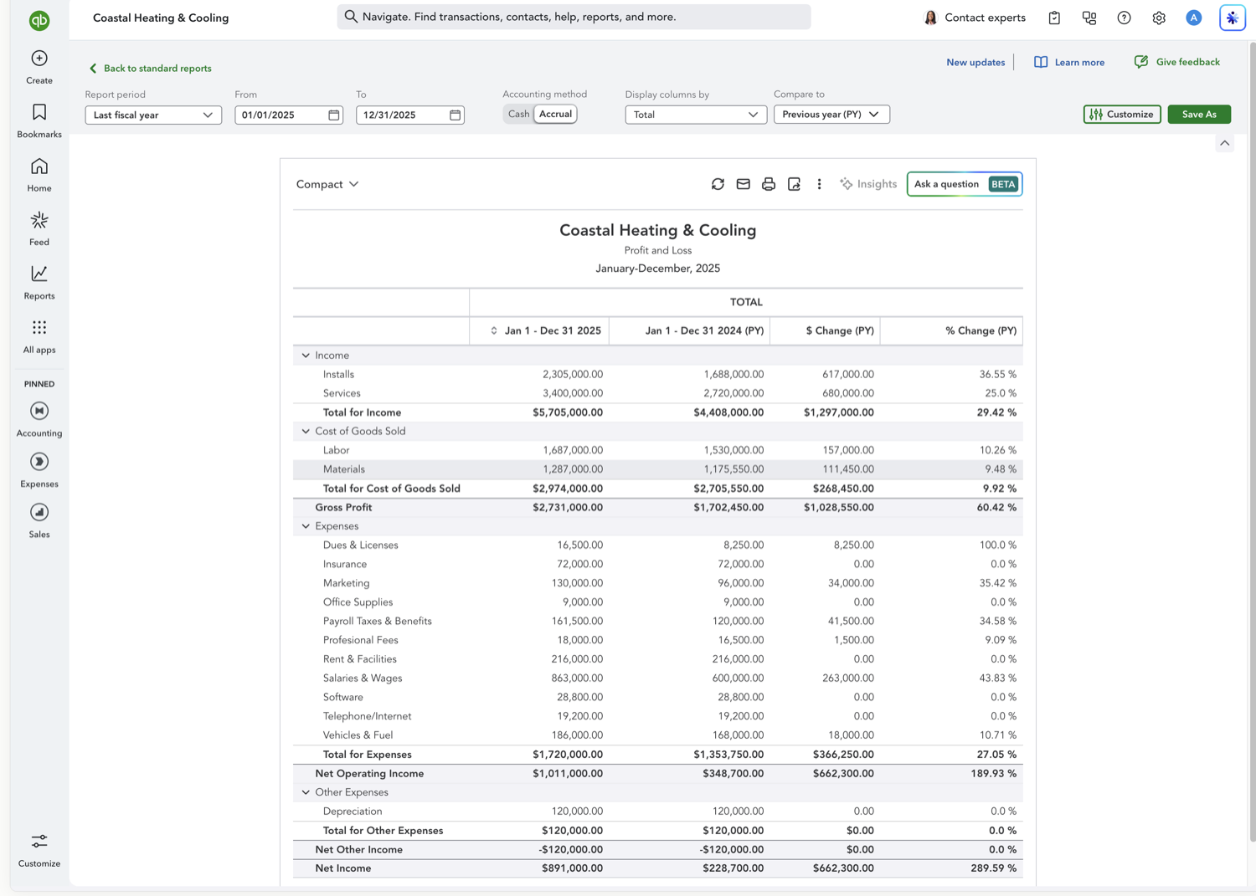Click the Save As button
The height and width of the screenshot is (896, 1256).
tap(1199, 115)
